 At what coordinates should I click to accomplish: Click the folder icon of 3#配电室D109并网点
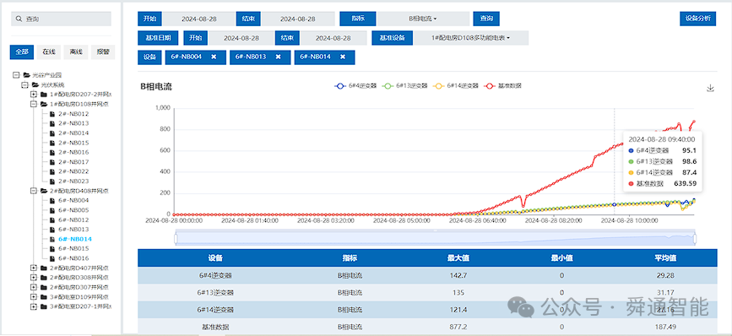click(44, 297)
